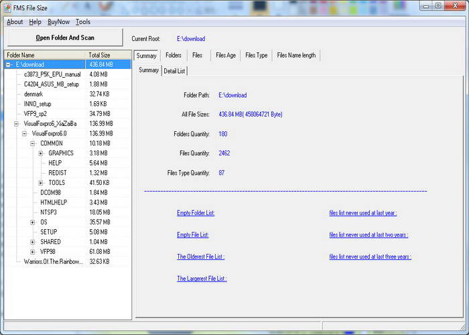
Task: Open the BuyNow menu
Action: pos(59,22)
